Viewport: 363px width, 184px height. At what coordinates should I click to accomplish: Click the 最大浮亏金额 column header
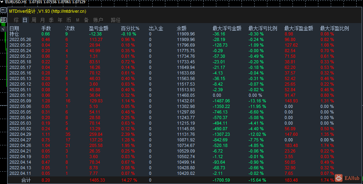[x=227, y=28]
